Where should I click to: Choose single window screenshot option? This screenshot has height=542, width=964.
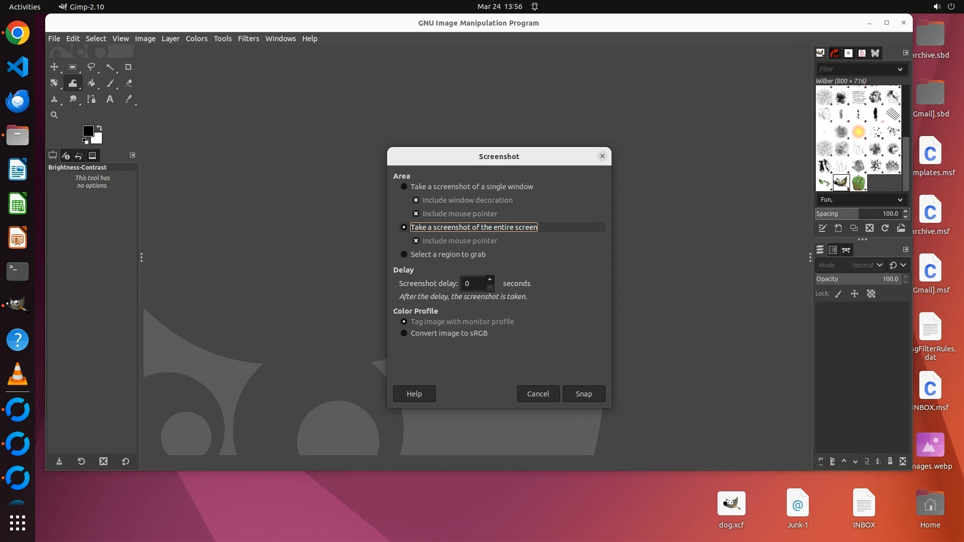(404, 187)
